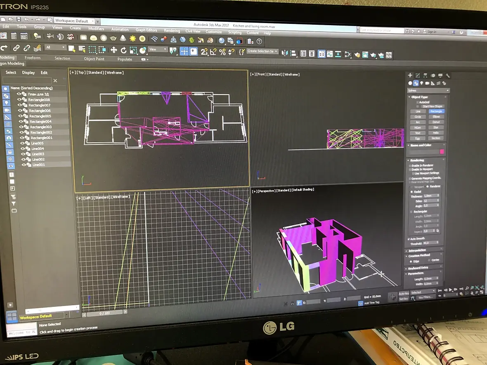Activate the Select and Scale tool

pos(133,50)
